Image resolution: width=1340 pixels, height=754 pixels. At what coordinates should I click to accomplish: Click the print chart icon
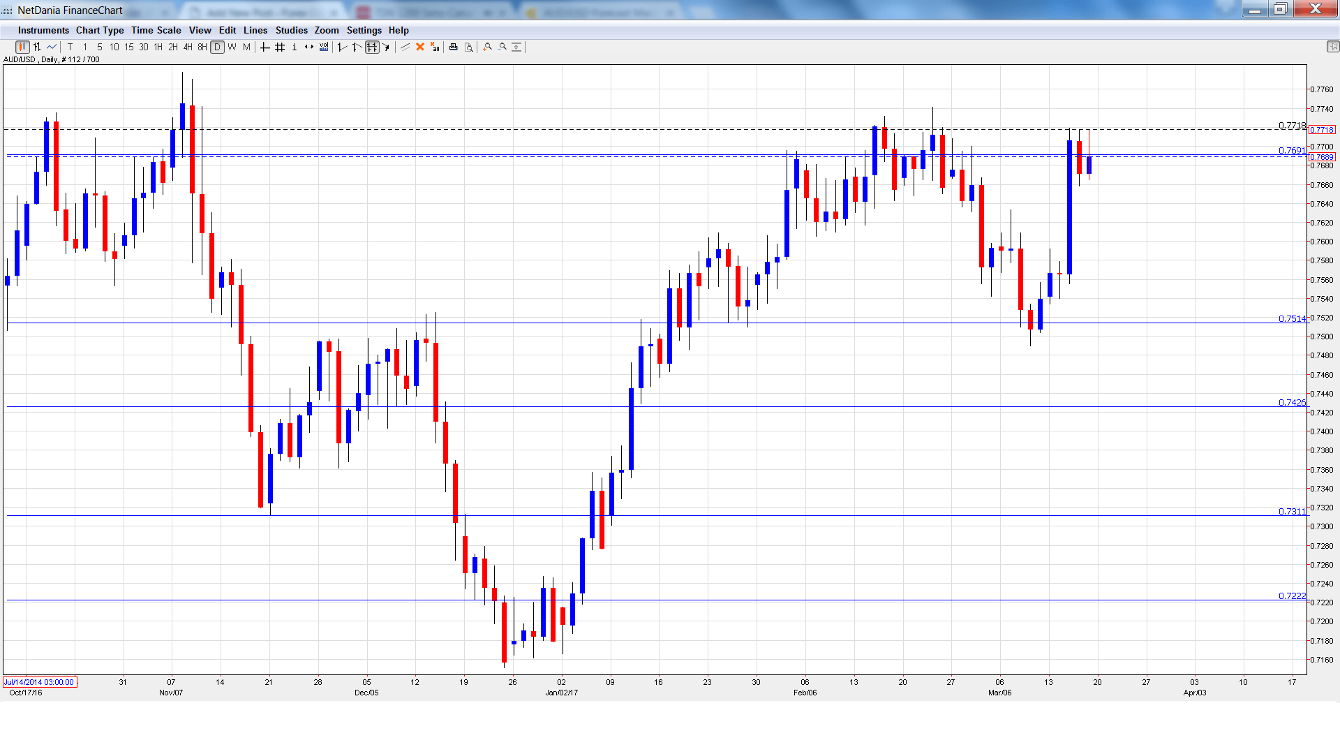point(453,47)
